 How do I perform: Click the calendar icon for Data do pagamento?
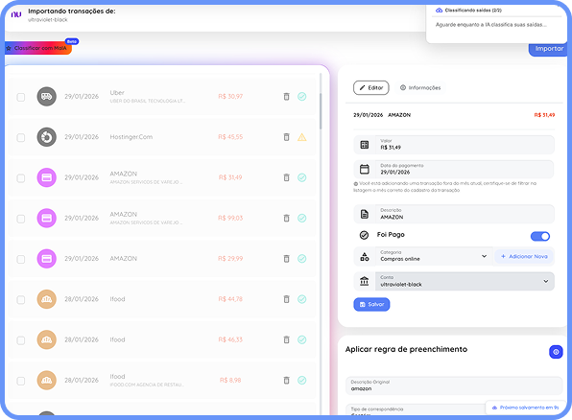365,169
